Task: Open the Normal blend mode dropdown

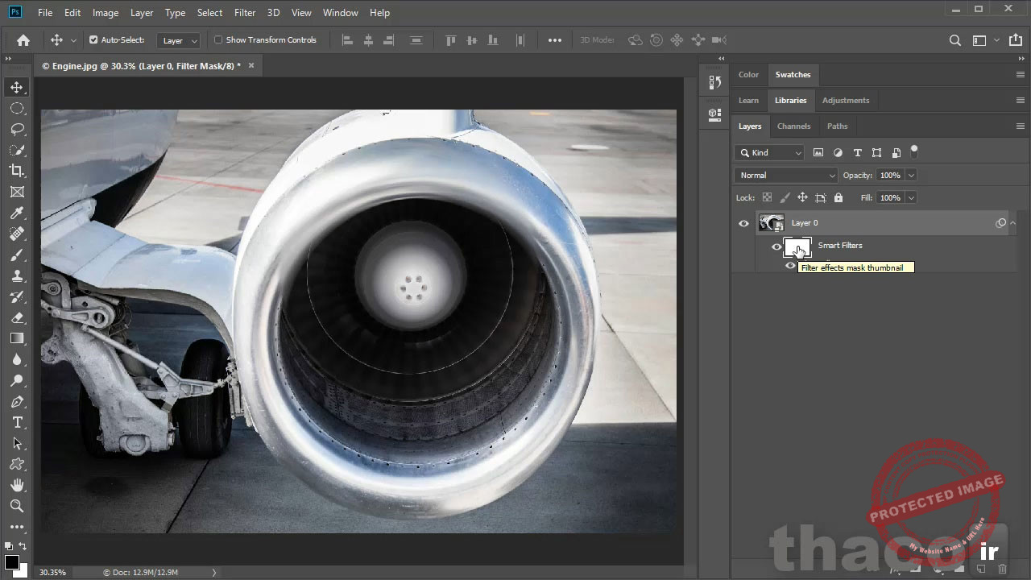Action: coord(786,175)
